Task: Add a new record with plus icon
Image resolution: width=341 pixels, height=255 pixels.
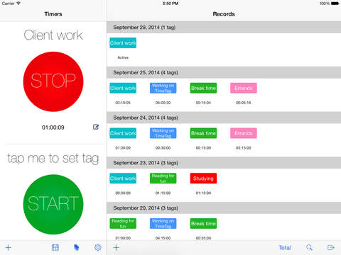Action: [116, 247]
